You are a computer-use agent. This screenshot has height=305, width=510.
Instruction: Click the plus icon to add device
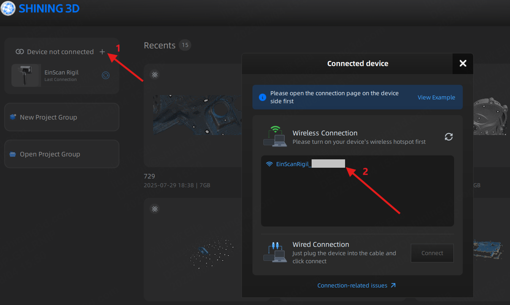coord(102,52)
